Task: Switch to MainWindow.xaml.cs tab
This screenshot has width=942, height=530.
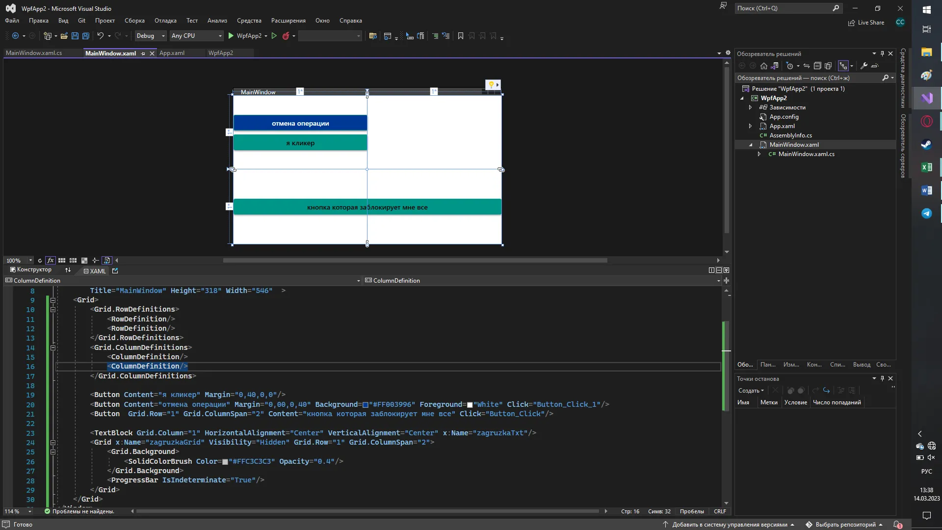Action: 34,53
